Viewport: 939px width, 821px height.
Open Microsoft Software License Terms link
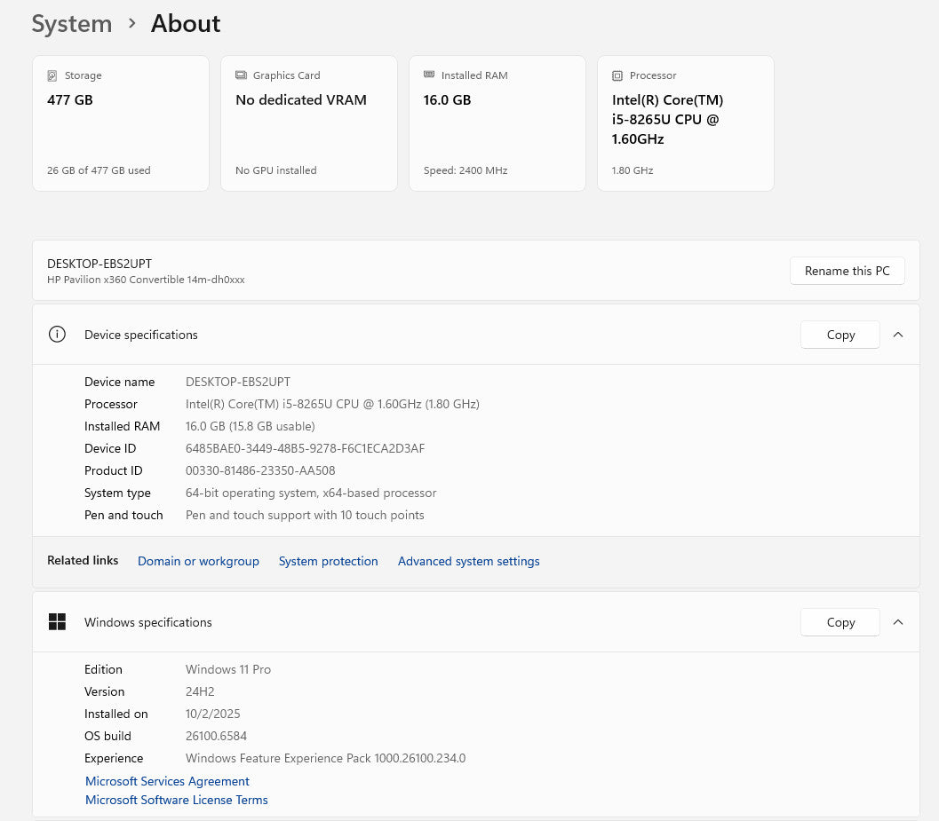coord(176,800)
